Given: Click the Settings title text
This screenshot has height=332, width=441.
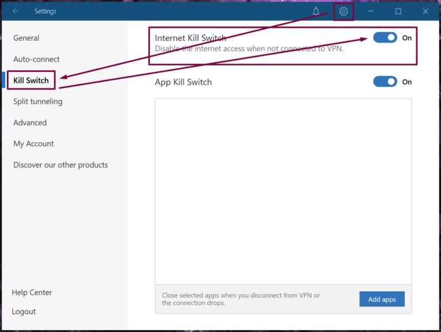Looking at the screenshot, I should tap(45, 11).
